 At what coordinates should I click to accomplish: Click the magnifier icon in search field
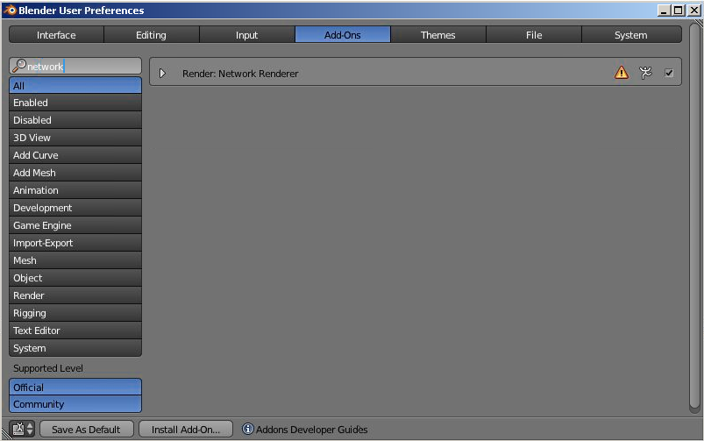click(19, 66)
